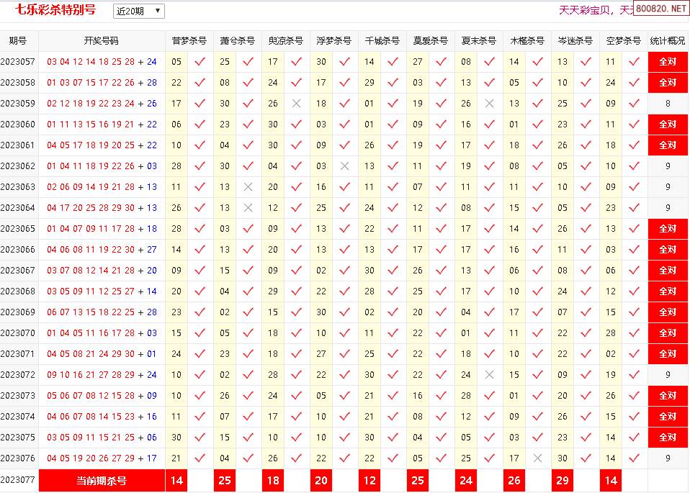690x493 pixels.
Task: Click current kill number 18 under 舆凉杀号
Action: 273,480
